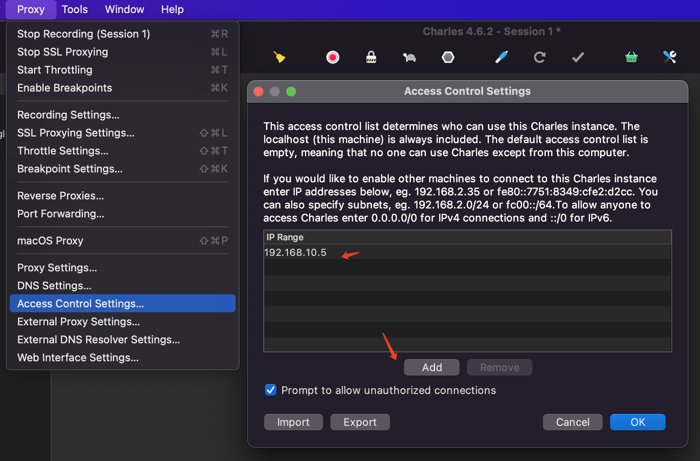Click the Add button
This screenshot has width=700, height=461.
pyautogui.click(x=432, y=367)
